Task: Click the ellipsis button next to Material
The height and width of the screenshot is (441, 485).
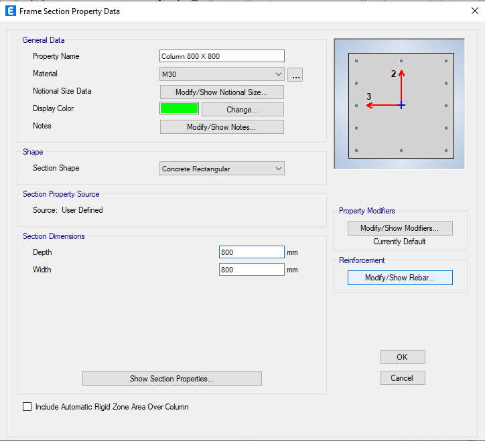Action: [x=296, y=75]
